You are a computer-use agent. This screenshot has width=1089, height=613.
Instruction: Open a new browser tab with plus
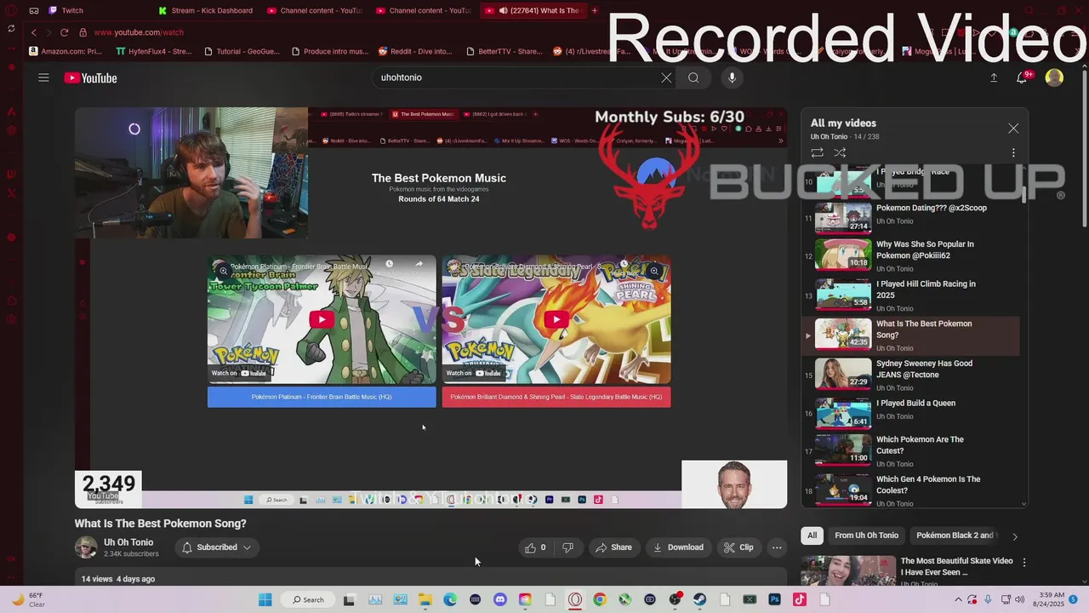(x=594, y=10)
